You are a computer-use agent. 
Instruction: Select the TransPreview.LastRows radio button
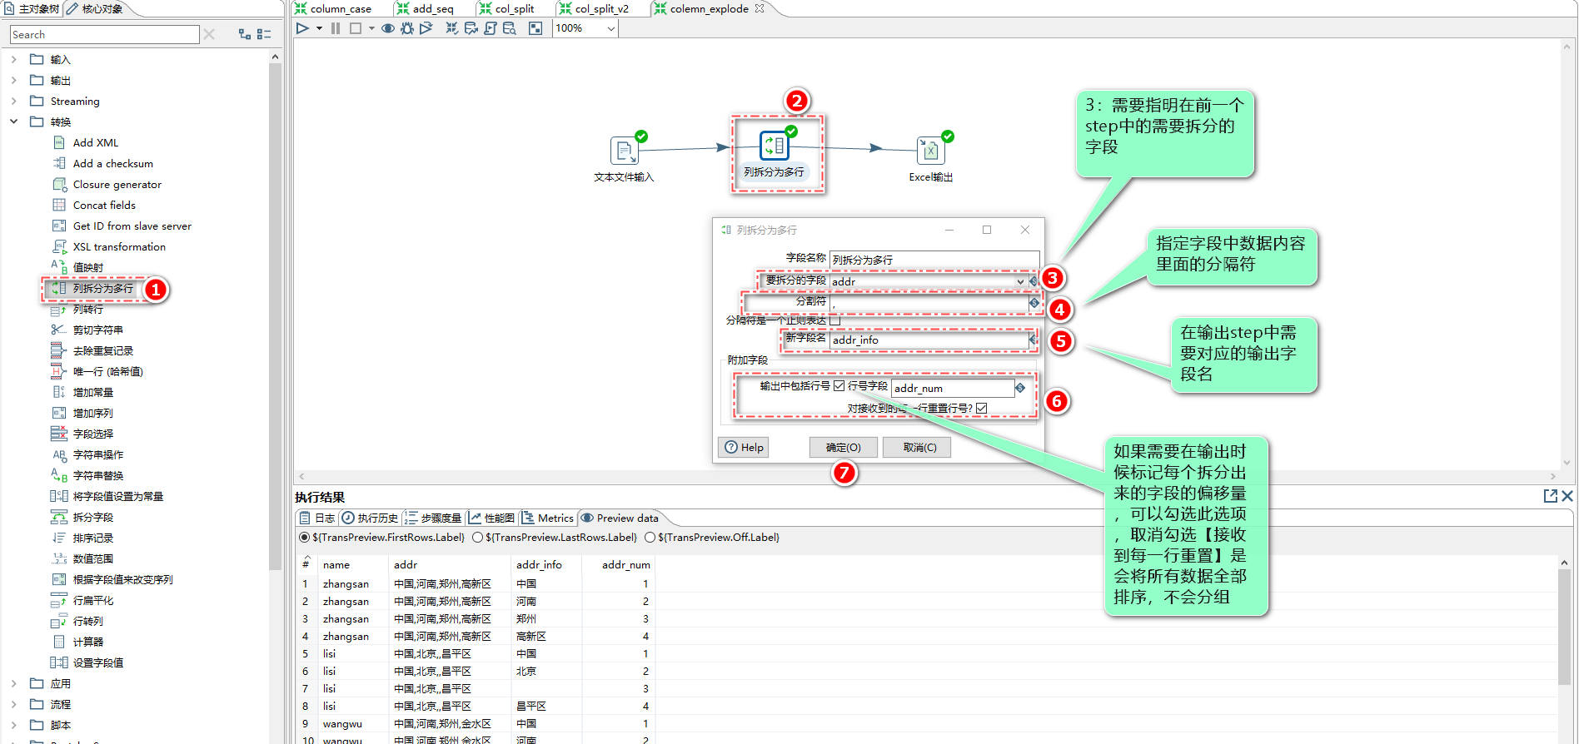point(477,538)
